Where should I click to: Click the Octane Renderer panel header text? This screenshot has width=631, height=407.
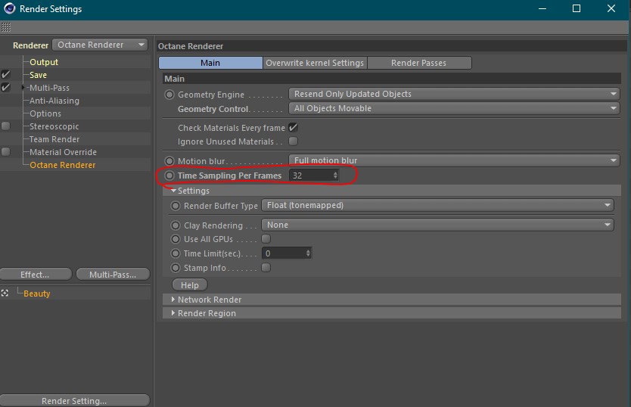click(191, 46)
